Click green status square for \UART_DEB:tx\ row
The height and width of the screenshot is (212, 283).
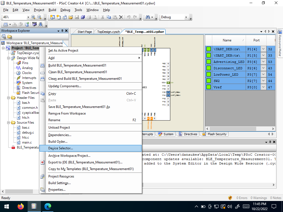coord(209,55)
